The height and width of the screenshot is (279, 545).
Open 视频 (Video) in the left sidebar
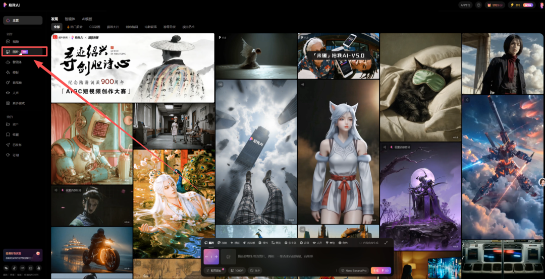(15, 41)
